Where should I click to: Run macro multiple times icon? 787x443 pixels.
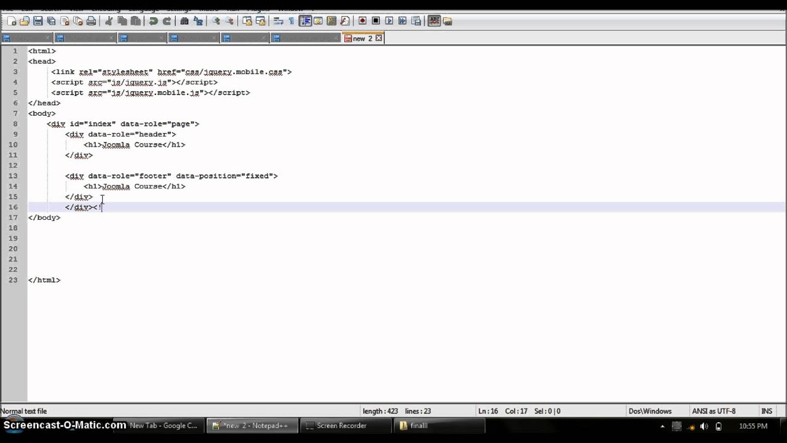(402, 21)
